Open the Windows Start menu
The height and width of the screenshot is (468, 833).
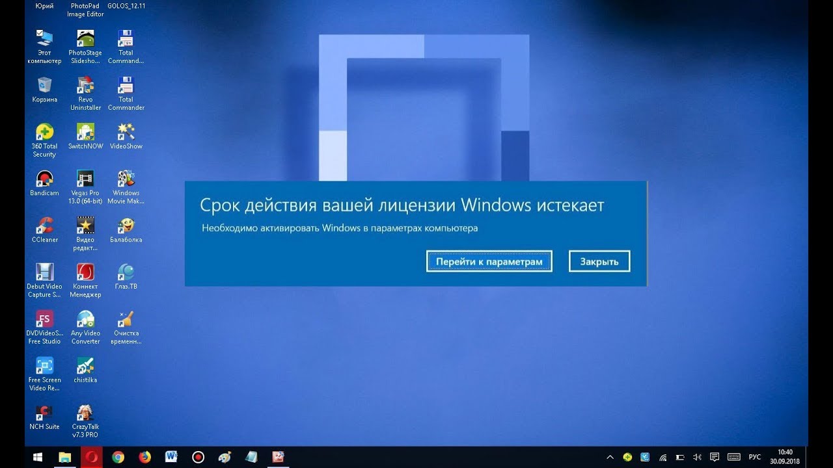pos(38,457)
